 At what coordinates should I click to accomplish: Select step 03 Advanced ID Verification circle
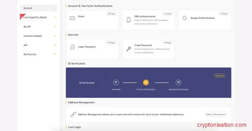[178, 82]
